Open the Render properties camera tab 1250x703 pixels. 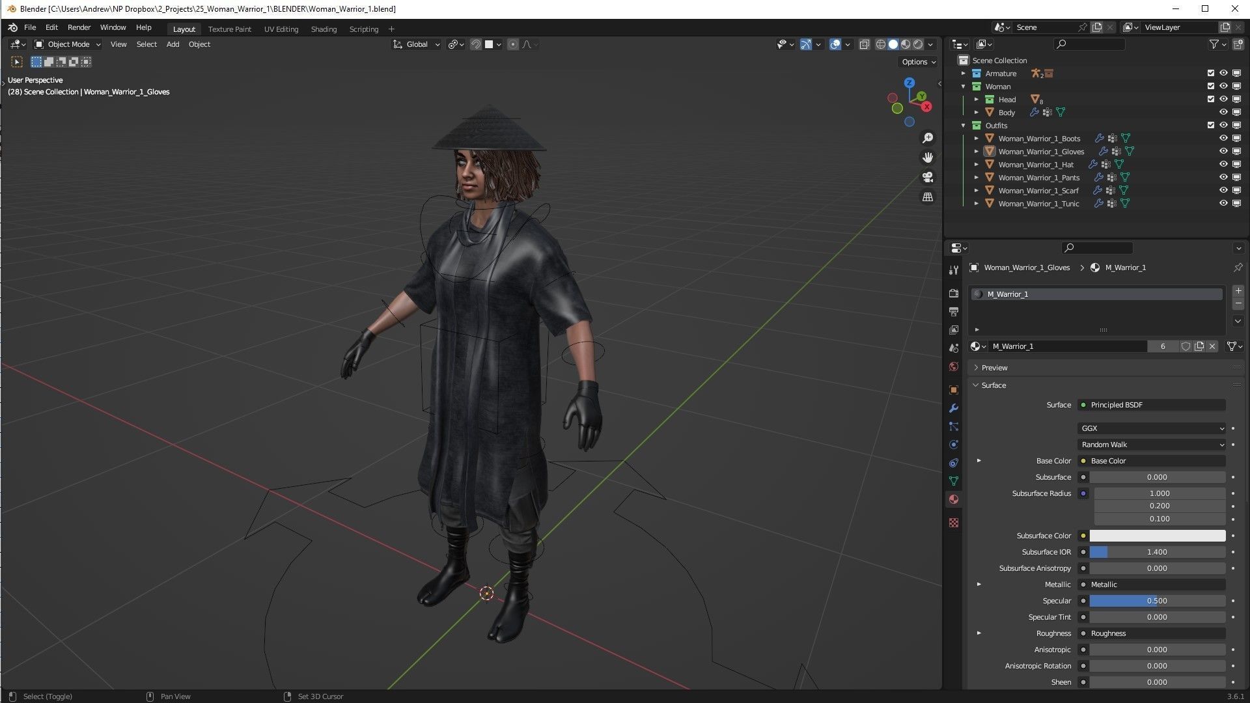(x=954, y=294)
